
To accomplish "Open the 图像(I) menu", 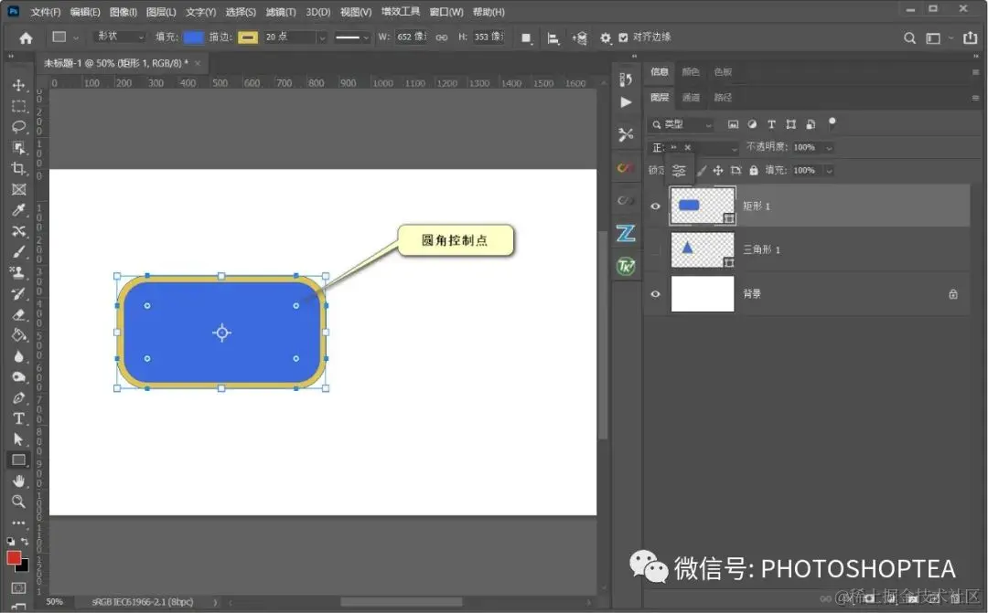I will [123, 12].
